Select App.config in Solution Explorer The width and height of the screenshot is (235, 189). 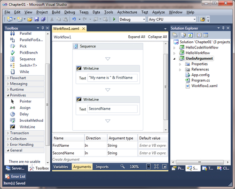pyautogui.click(x=200, y=75)
